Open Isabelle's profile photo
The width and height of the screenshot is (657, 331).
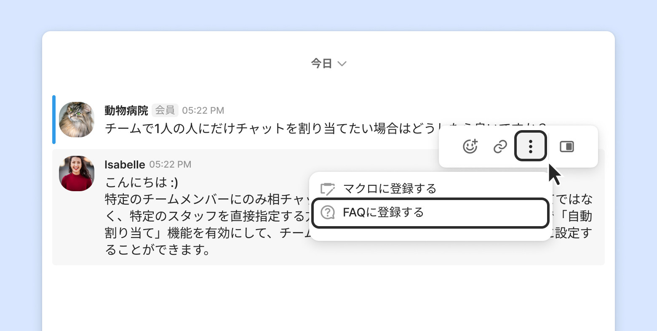click(77, 173)
